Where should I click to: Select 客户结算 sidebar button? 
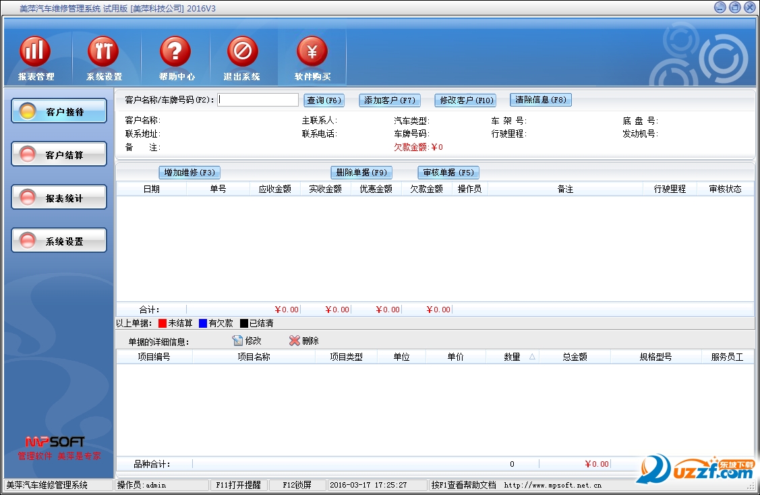tap(59, 154)
